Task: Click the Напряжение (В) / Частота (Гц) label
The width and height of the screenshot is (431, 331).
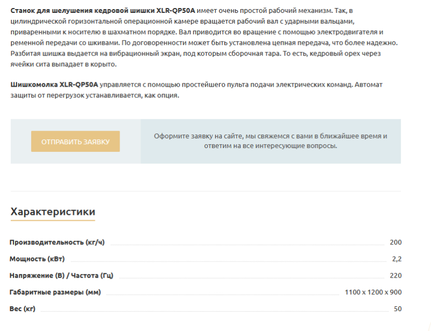Action: point(61,276)
